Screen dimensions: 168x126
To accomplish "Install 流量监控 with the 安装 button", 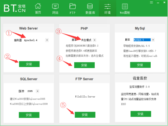I will 141,114.
